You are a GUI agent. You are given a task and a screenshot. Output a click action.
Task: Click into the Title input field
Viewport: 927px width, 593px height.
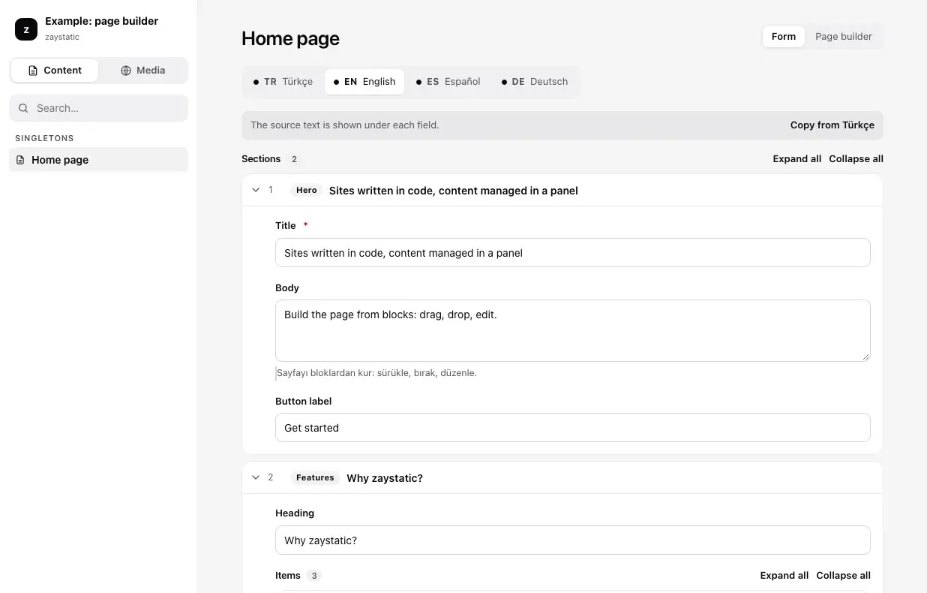point(573,253)
